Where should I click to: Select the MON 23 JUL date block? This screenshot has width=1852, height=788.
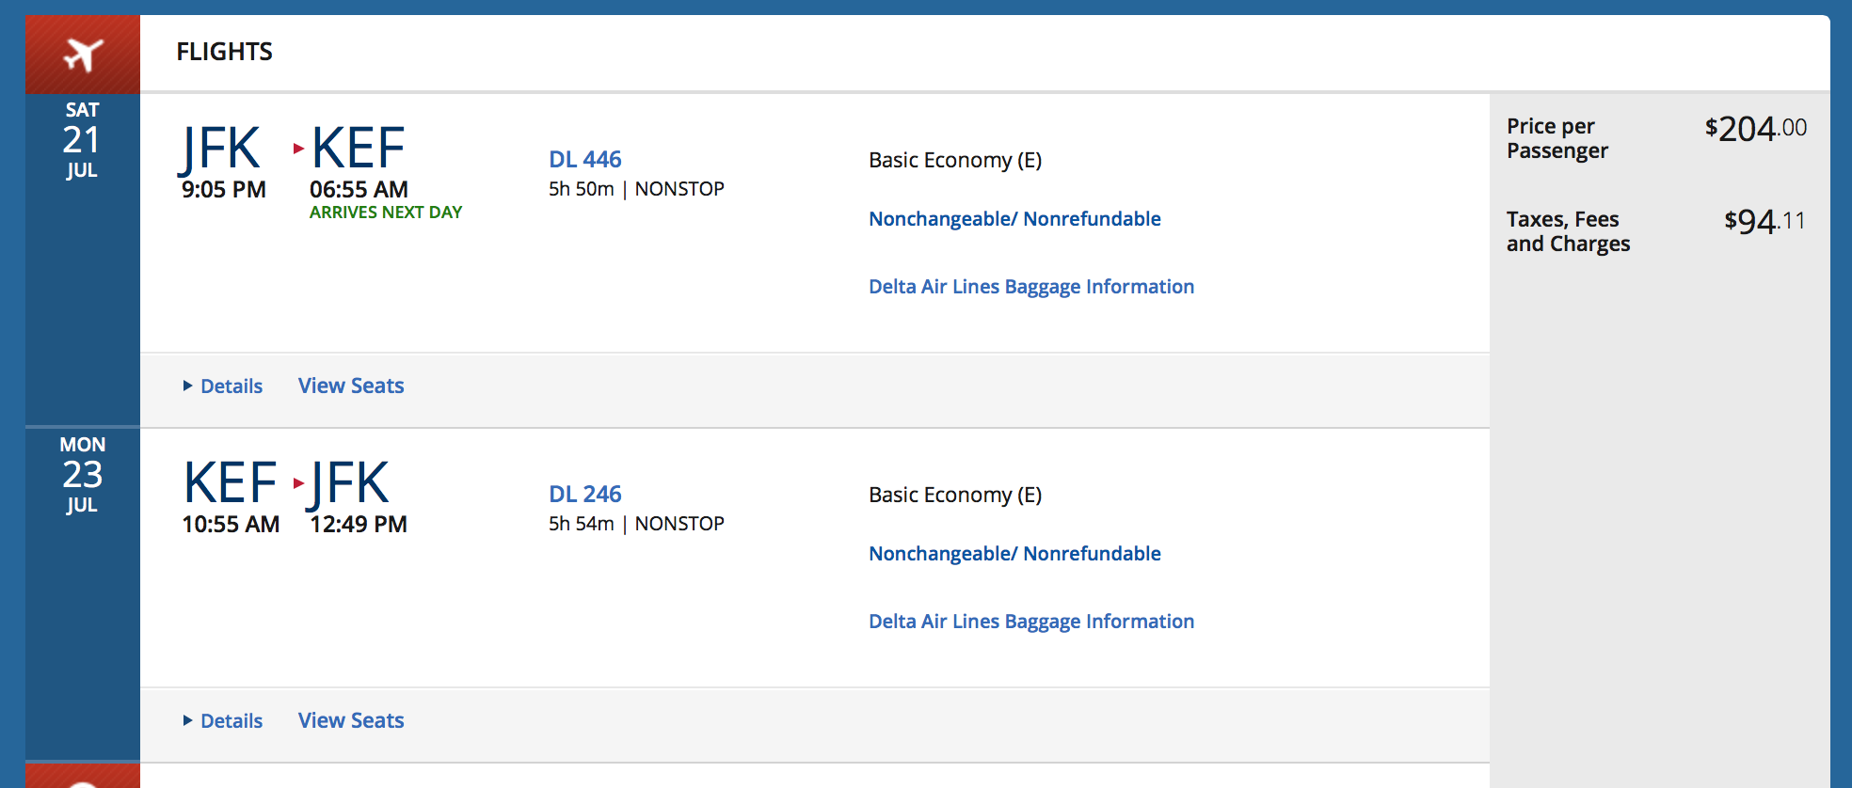(x=82, y=474)
